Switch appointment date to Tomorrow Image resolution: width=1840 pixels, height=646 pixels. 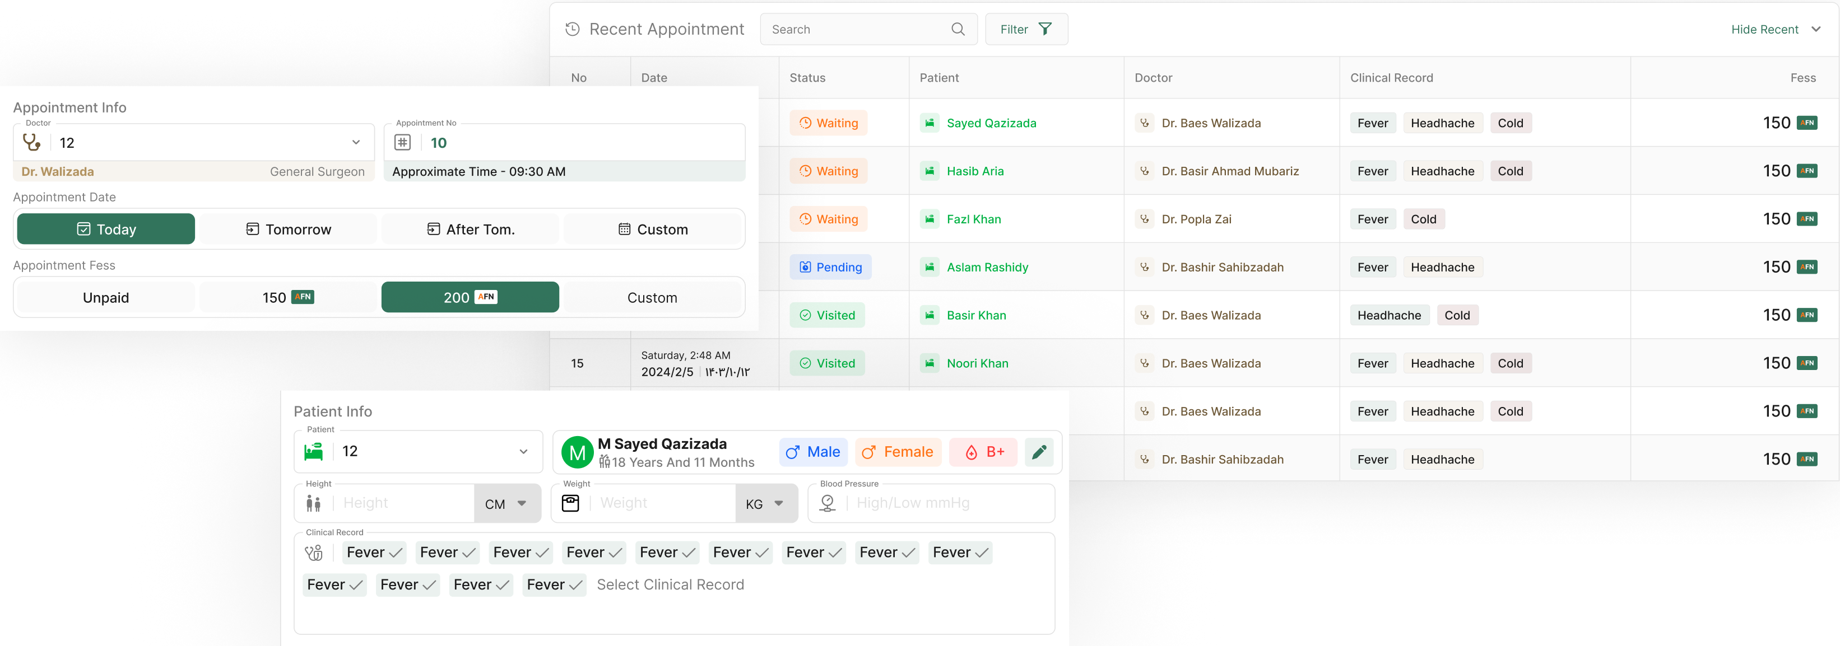pos(288,229)
